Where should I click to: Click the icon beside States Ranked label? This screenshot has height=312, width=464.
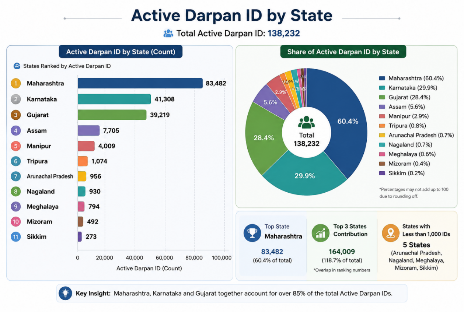[x=17, y=66]
